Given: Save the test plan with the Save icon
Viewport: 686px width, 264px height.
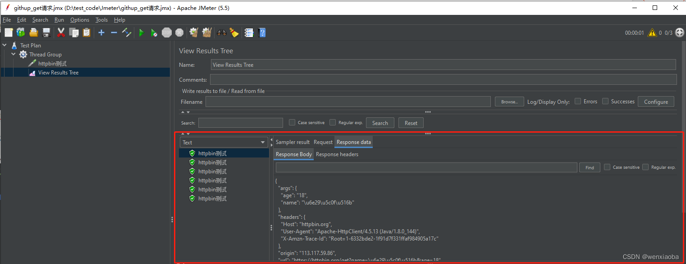Looking at the screenshot, I should pyautogui.click(x=46, y=32).
